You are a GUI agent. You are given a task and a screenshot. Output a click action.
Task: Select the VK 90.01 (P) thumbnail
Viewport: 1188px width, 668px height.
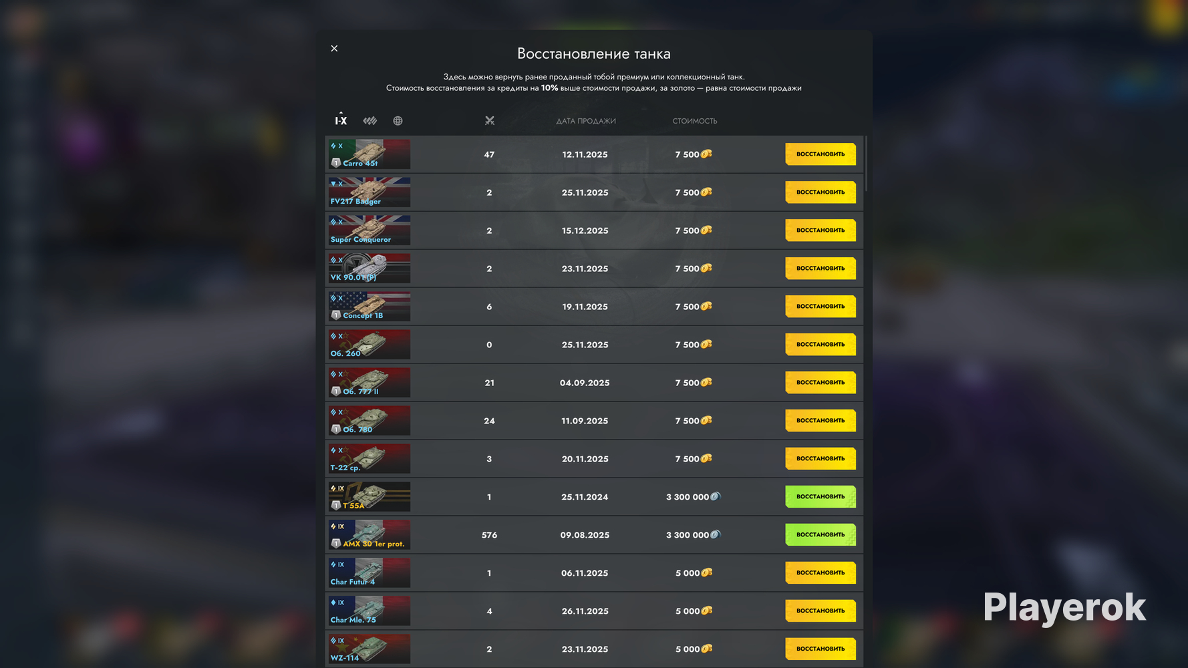click(369, 269)
